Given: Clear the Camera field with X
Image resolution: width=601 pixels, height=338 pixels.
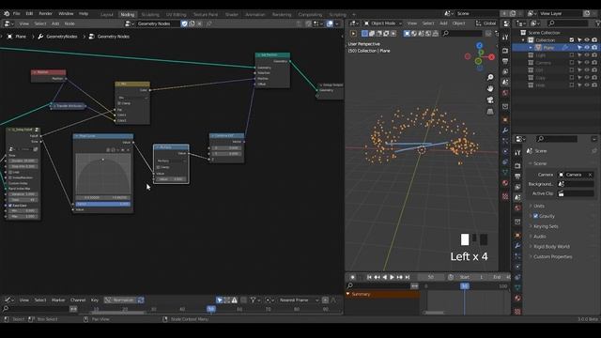Looking at the screenshot, I should 591,175.
